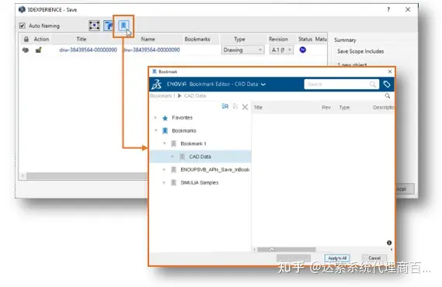The image size is (442, 287).
Task: Click the Type column header in Save table
Action: tap(239, 39)
